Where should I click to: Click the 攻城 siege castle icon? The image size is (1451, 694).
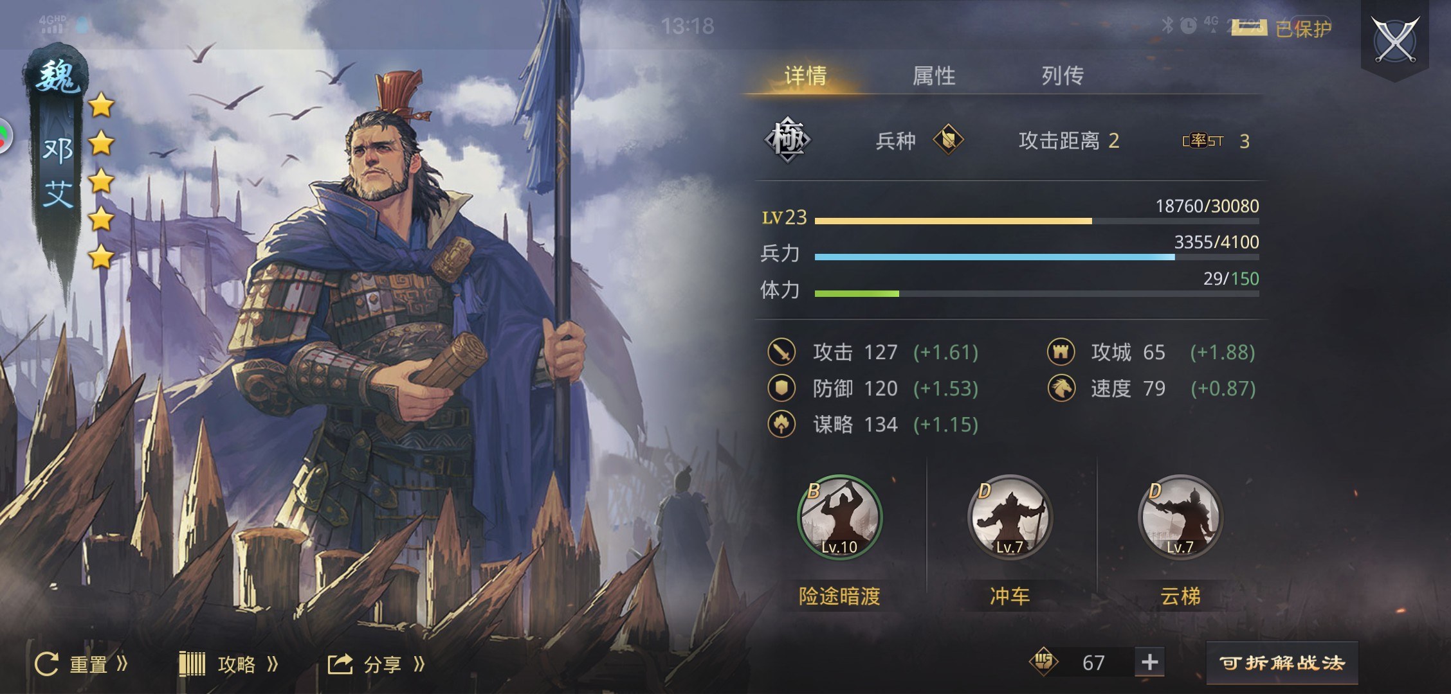(x=1061, y=352)
